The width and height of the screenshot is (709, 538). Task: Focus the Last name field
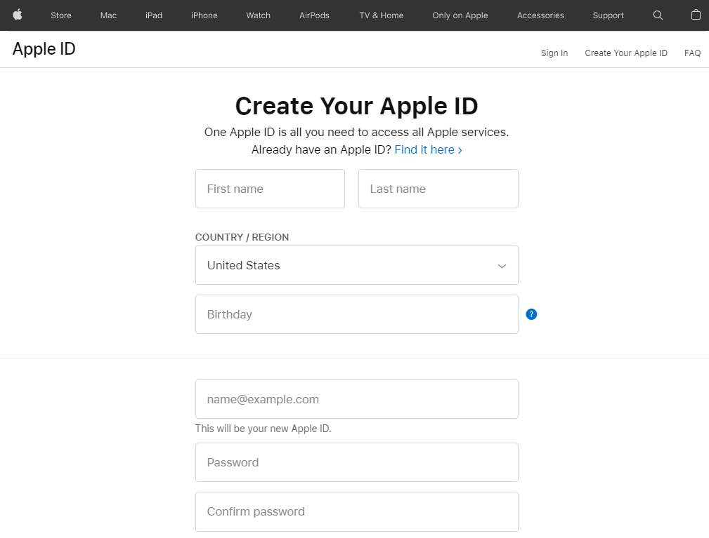438,189
